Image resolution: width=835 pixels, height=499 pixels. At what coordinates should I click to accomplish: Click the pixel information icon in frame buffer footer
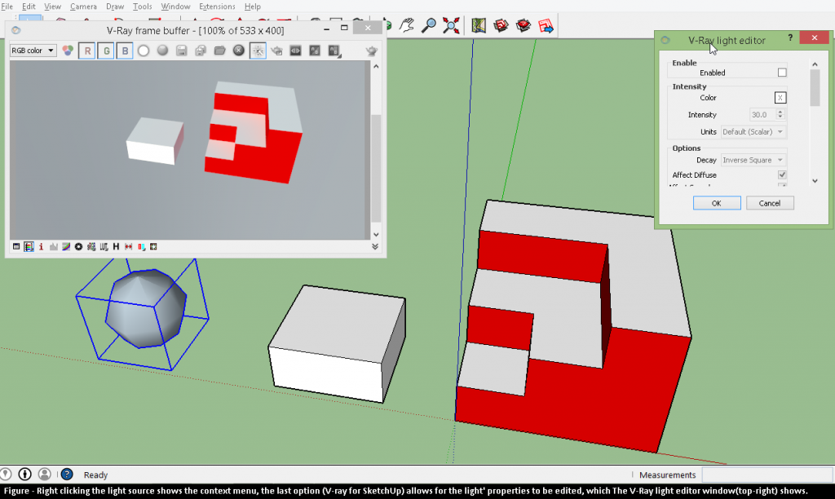coord(41,246)
